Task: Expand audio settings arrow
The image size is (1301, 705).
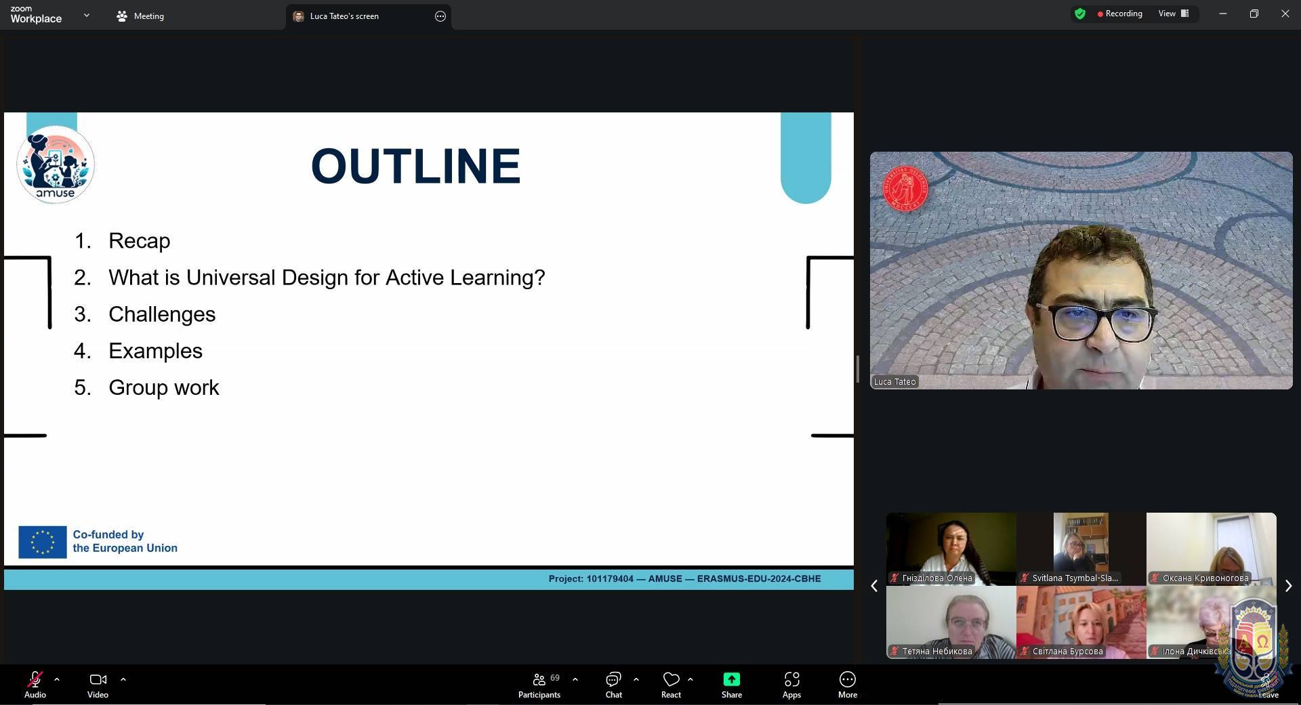Action: point(57,679)
